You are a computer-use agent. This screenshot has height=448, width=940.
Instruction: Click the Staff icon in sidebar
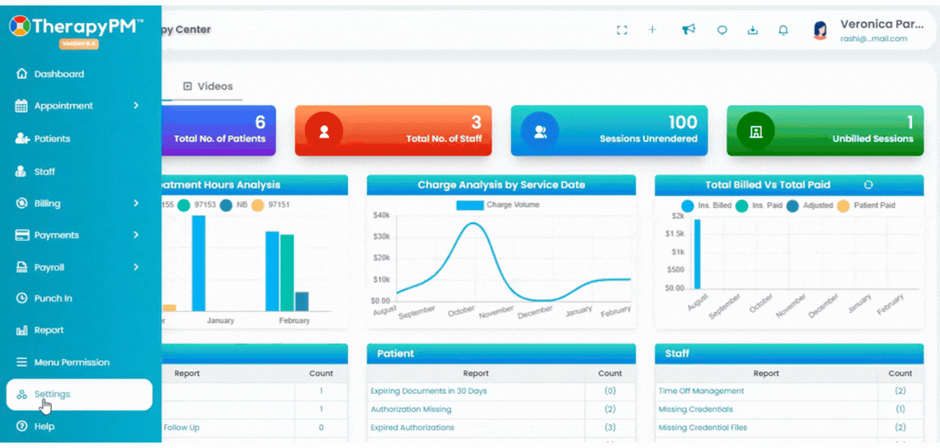(21, 172)
